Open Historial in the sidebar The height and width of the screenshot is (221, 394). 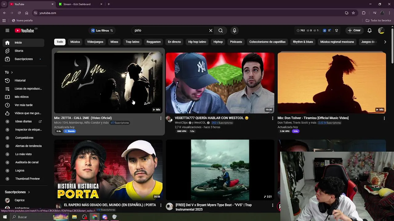[23, 80]
